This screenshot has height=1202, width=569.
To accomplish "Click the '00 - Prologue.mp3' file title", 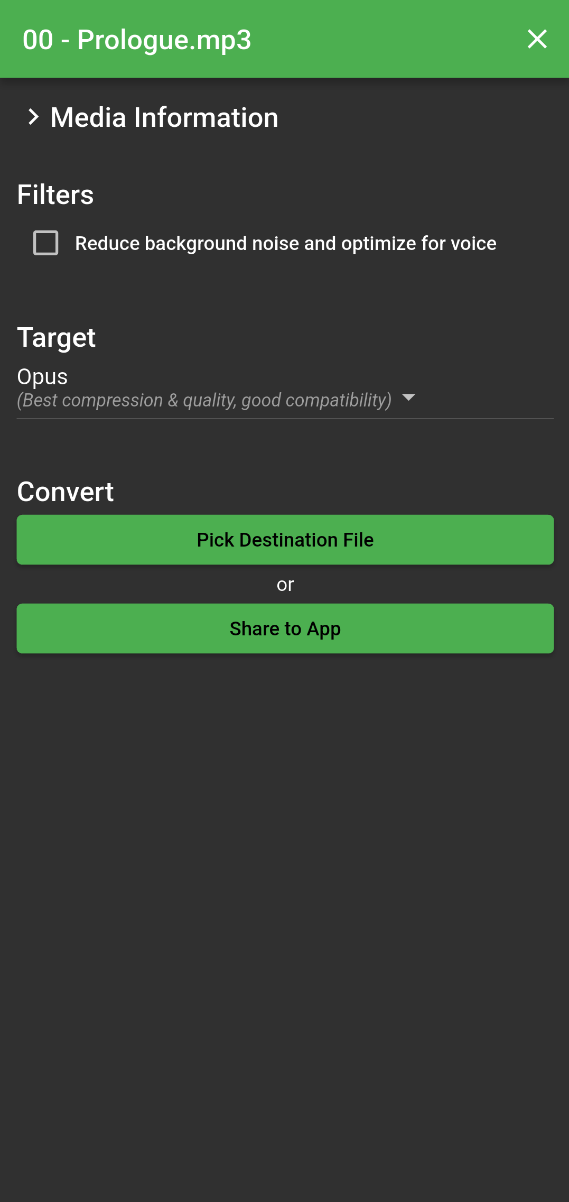I will pyautogui.click(x=137, y=40).
